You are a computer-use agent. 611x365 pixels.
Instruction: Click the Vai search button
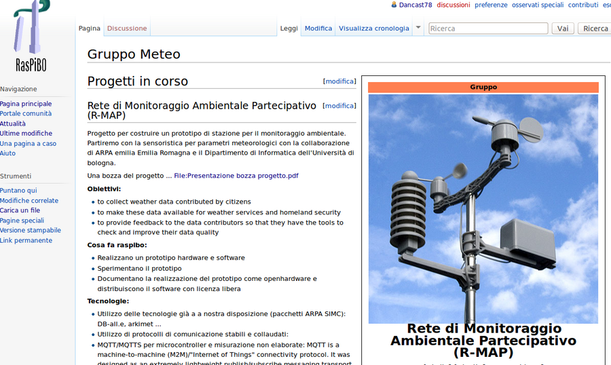(x=563, y=28)
